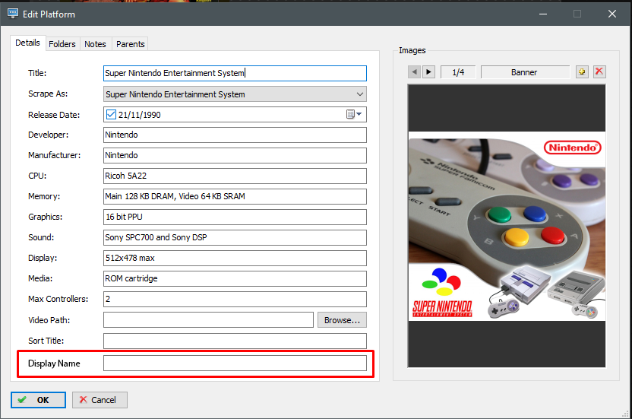Minimize the Edit Platform window
This screenshot has width=632, height=419.
543,14
